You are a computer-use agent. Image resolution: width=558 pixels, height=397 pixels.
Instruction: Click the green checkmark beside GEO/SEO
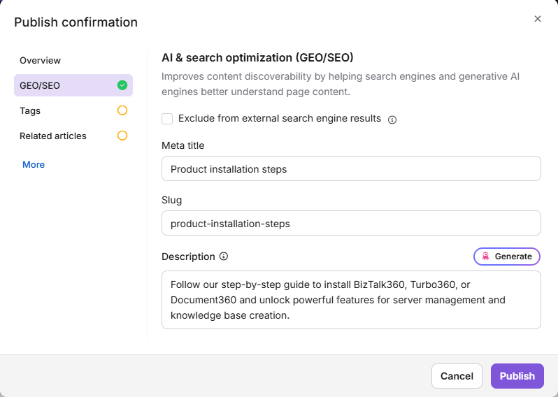tap(122, 85)
